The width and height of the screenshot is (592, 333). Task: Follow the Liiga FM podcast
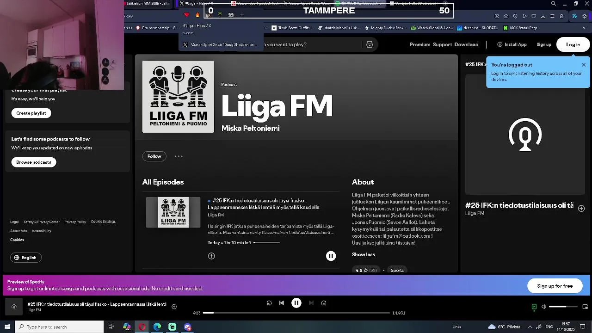coord(154,156)
